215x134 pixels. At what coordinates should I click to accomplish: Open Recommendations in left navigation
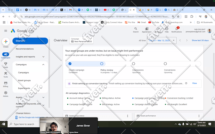point(25,49)
